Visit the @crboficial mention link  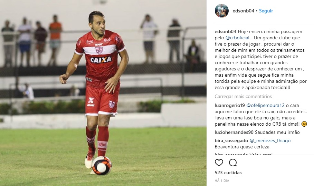[238, 38]
